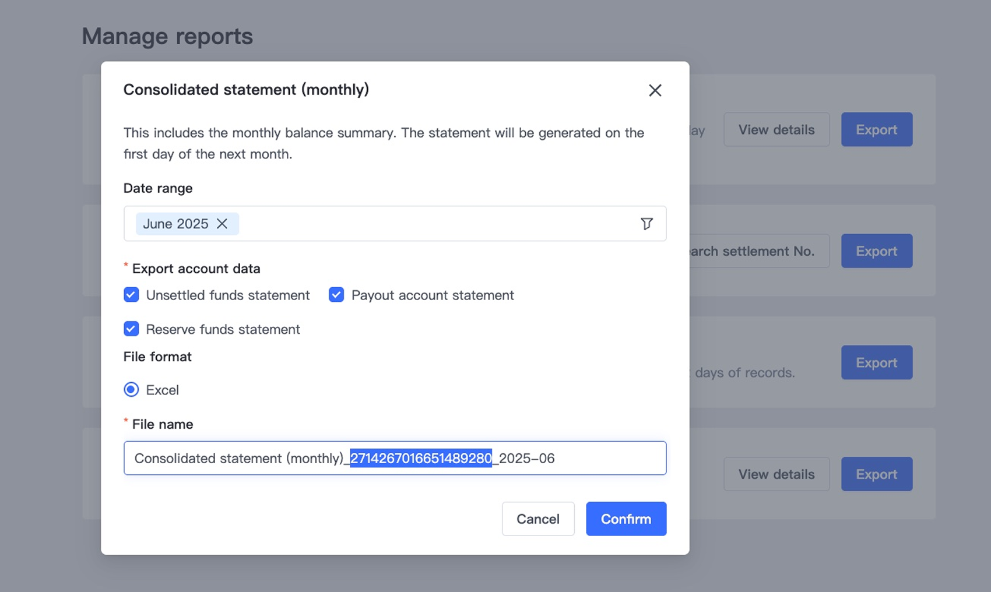Uncheck Payout account statement
The height and width of the screenshot is (592, 991).
[x=336, y=295]
